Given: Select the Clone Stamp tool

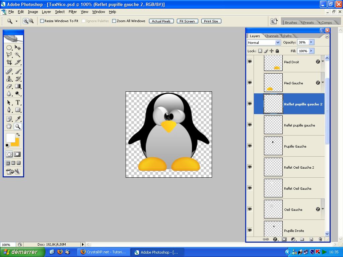Looking at the screenshot, I should (9, 79).
